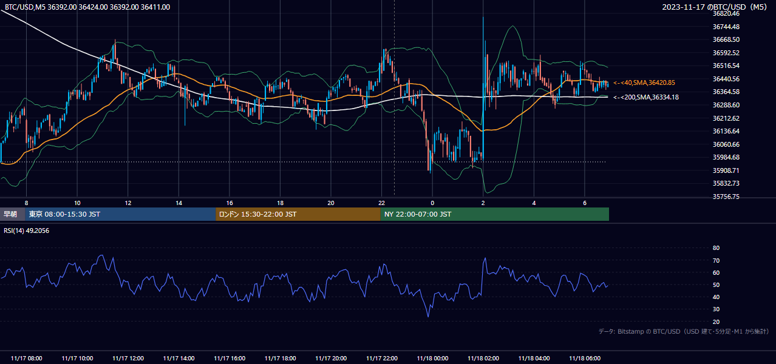Image resolution: width=776 pixels, height=364 pixels.
Task: Click the bottom time label 11/18 00:00
Action: pyautogui.click(x=432, y=358)
